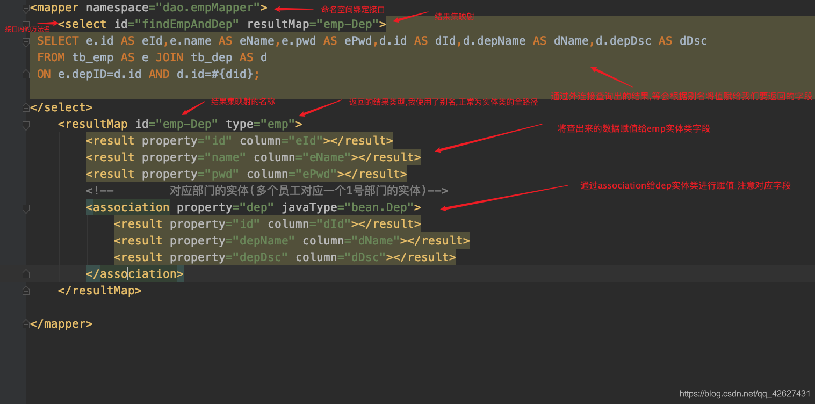Click the SELECT keyword in the SQL
The width and height of the screenshot is (815, 404).
pos(58,41)
